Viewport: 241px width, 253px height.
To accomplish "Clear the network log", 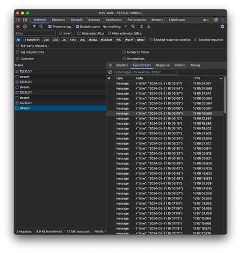I will coord(25,26).
